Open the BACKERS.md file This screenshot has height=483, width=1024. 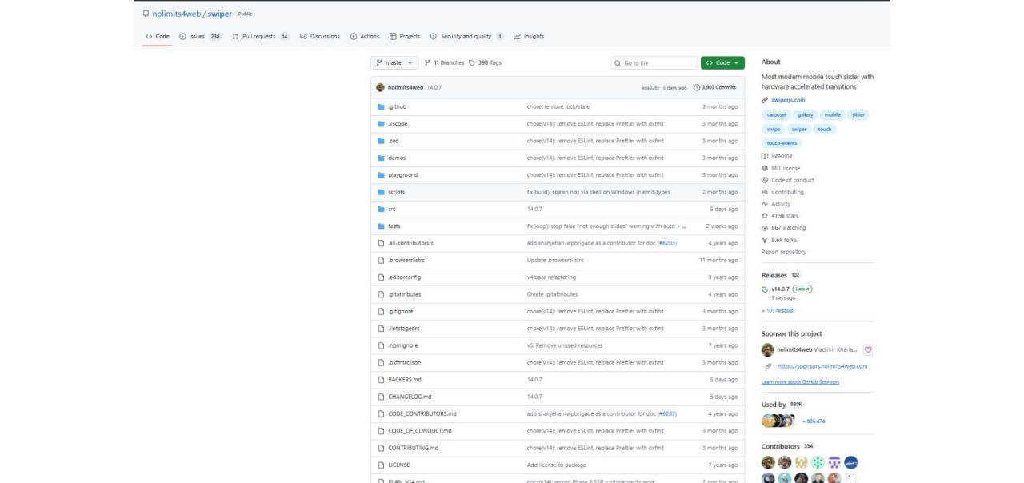404,380
